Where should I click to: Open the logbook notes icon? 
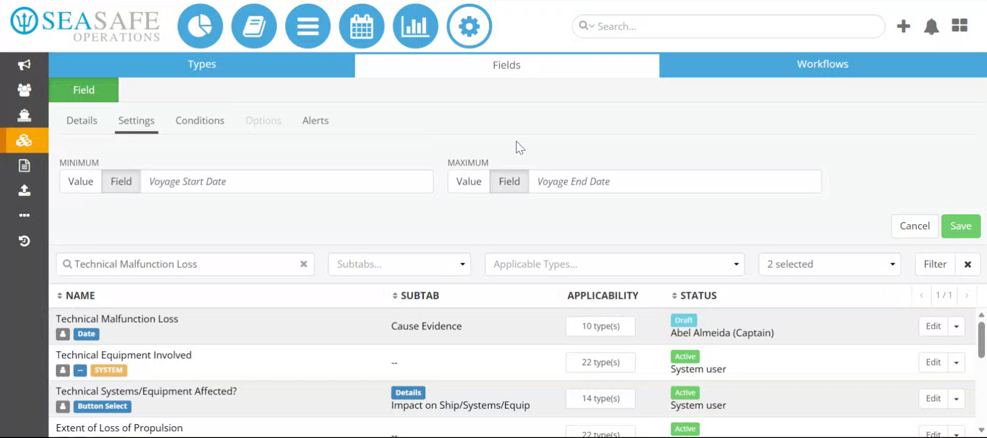click(x=254, y=26)
